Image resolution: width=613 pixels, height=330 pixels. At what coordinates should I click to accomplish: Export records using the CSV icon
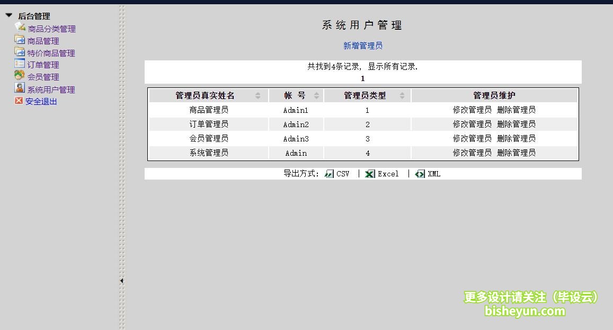[x=329, y=173]
